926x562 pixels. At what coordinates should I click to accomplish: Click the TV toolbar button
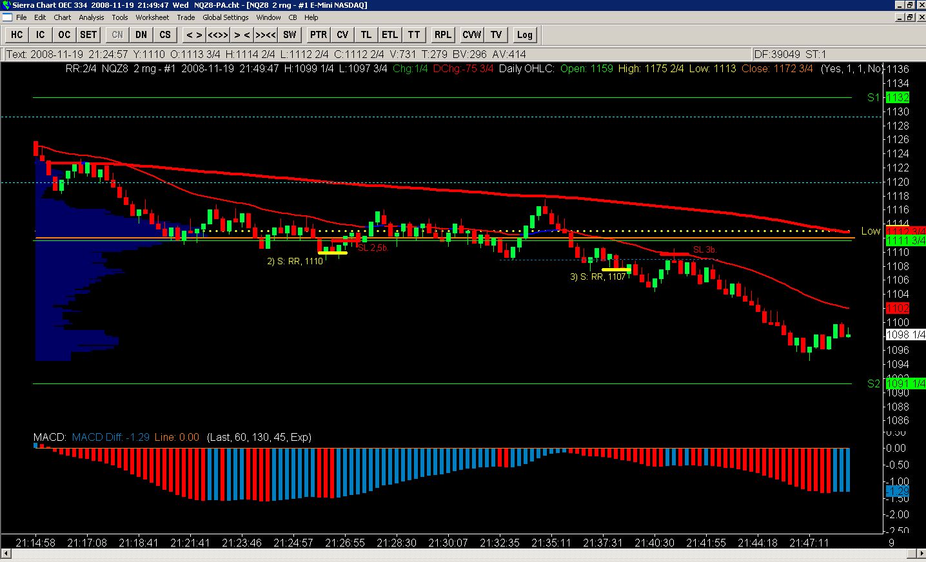coord(496,35)
